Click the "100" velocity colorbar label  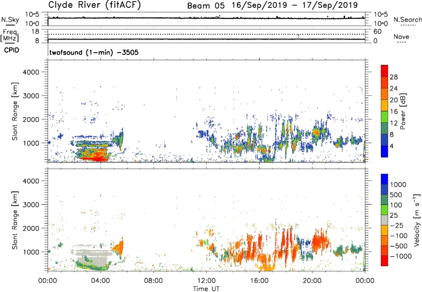click(x=396, y=205)
